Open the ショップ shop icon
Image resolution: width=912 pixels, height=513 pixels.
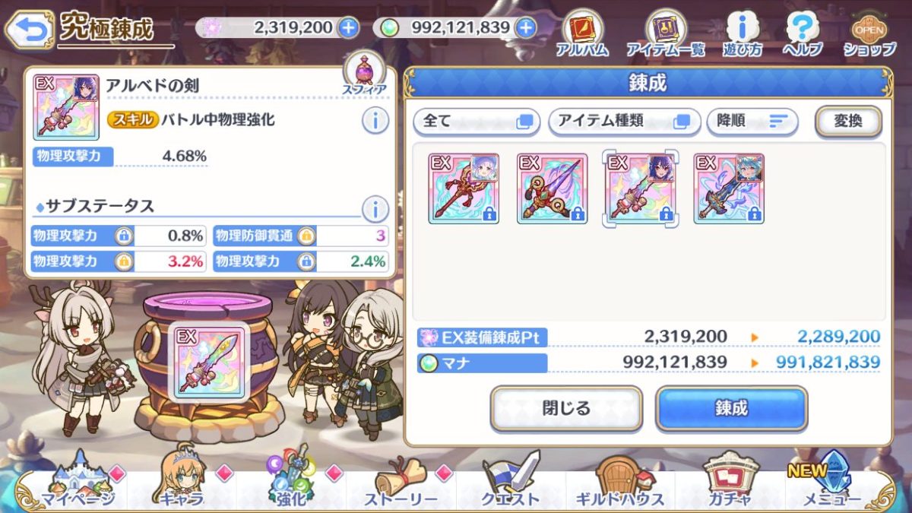point(869,35)
